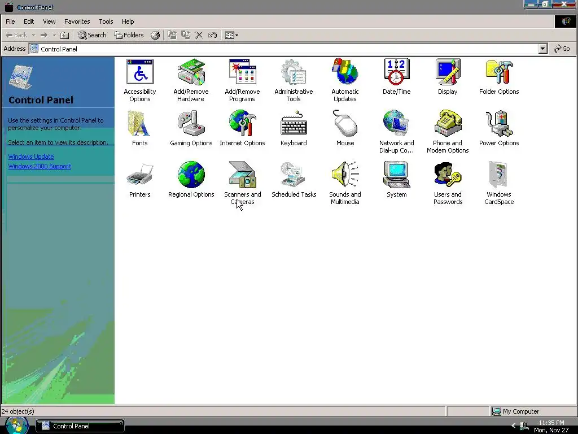Click the Delete X toolbar icon
This screenshot has height=434, width=578.
[199, 35]
